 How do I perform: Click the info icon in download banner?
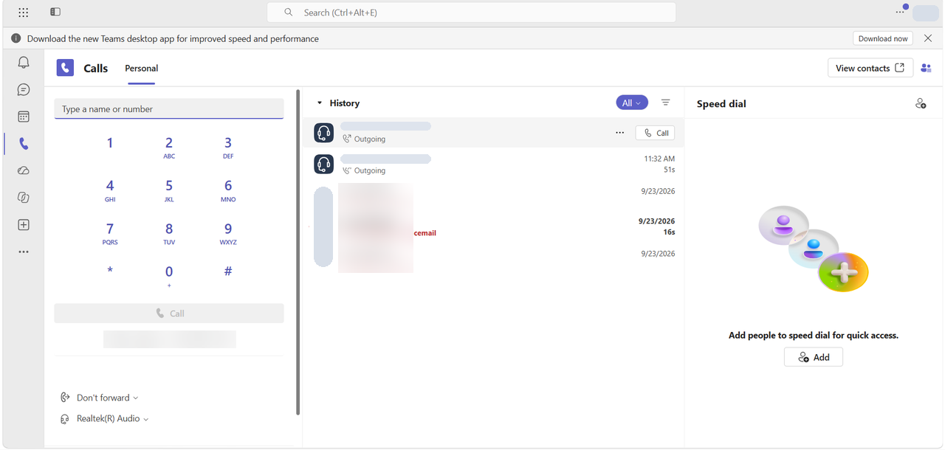[16, 38]
